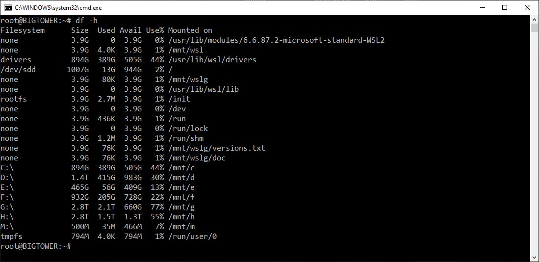This screenshot has width=539, height=262.
Task: Click the "/run/user/0" mount path
Action: (x=192, y=236)
